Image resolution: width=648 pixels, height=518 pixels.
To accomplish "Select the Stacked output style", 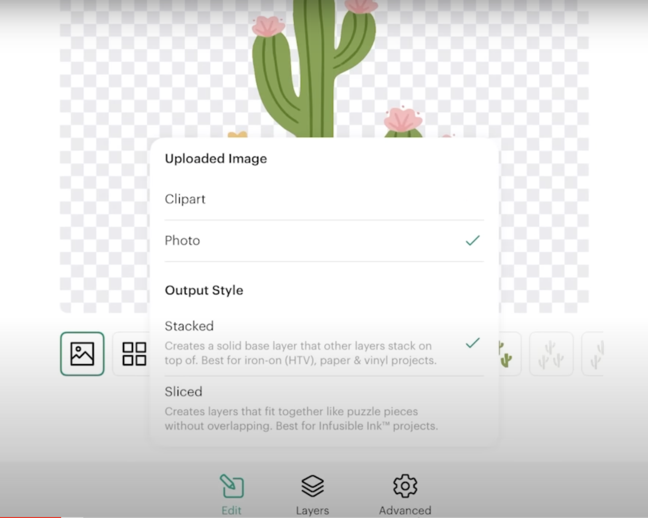I will tap(189, 326).
